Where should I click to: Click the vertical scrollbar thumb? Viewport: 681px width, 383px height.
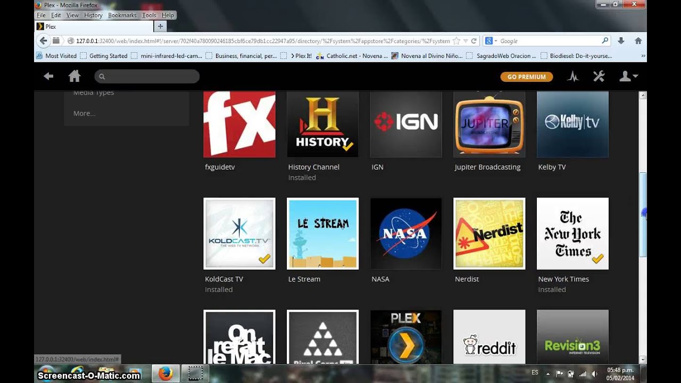(643, 214)
